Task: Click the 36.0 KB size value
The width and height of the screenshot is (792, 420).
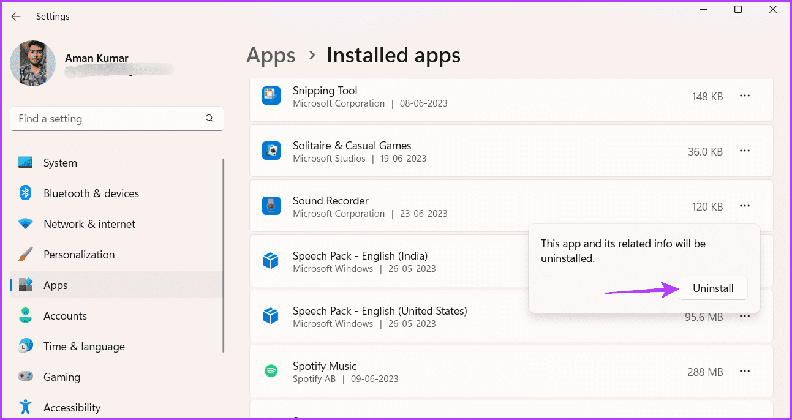Action: pyautogui.click(x=706, y=152)
